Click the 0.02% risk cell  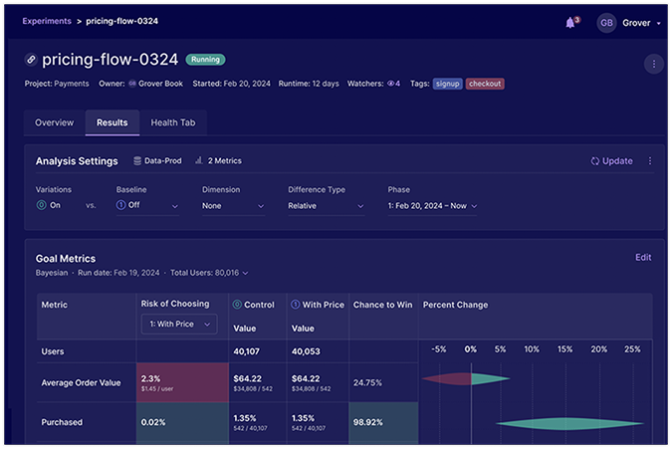point(182,422)
